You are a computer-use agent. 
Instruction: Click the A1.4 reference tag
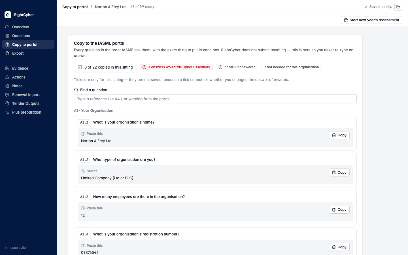click(84, 234)
